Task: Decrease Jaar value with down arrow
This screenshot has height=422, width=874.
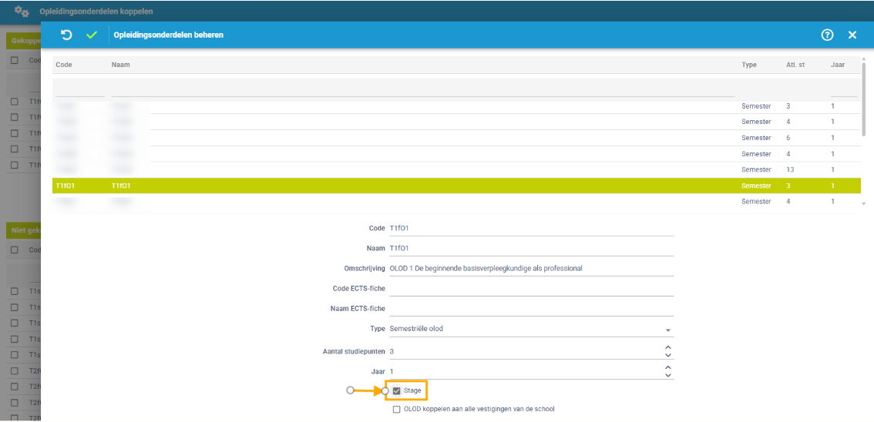Action: point(668,375)
